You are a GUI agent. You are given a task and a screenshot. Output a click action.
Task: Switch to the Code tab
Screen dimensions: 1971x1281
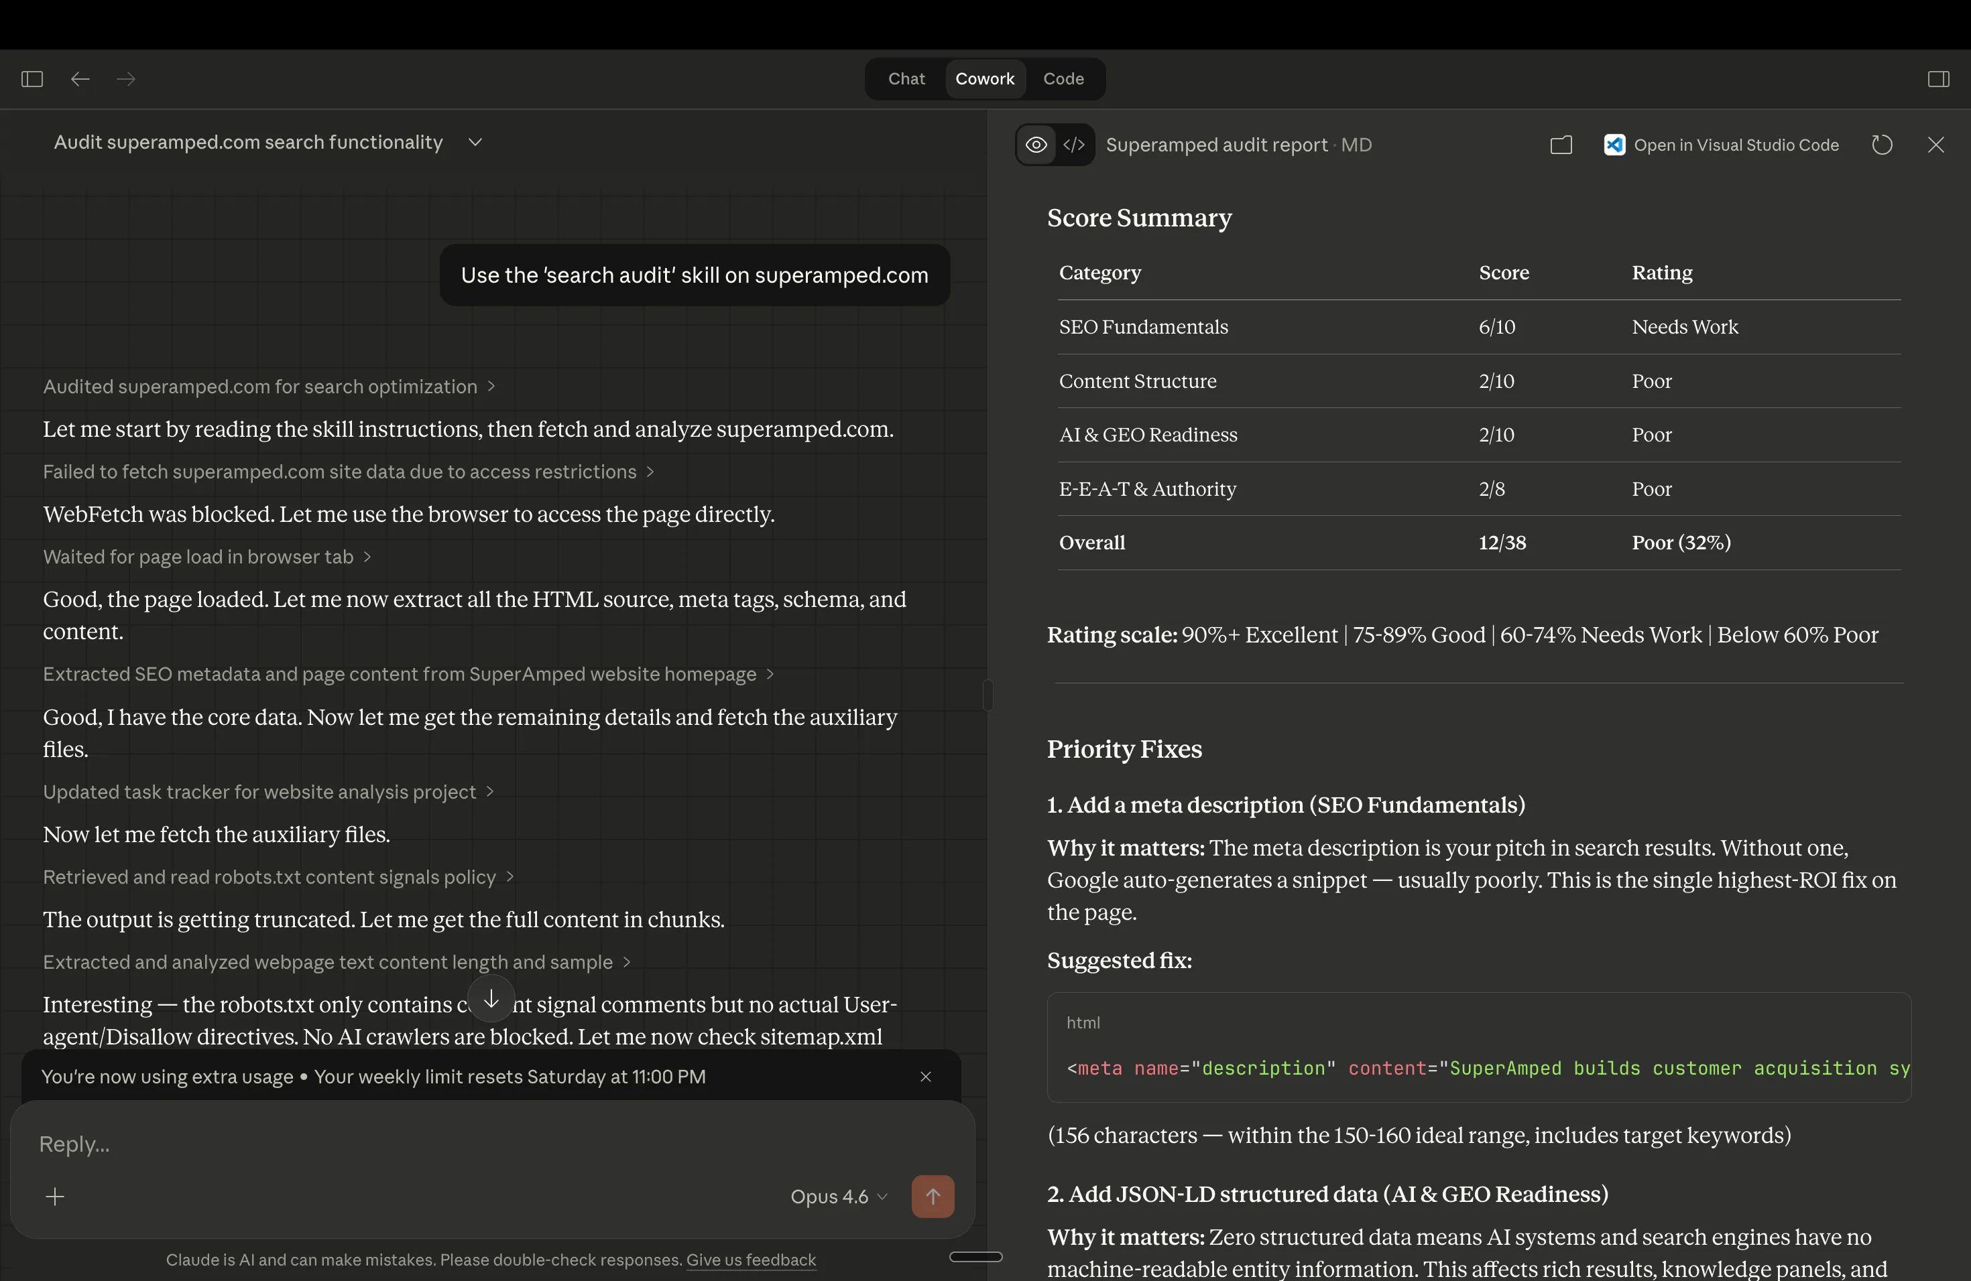pos(1064,78)
